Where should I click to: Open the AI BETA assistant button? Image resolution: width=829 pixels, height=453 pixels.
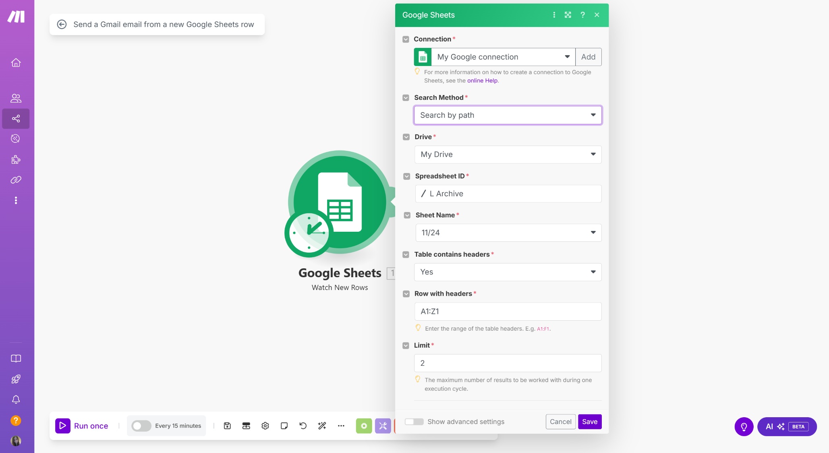787,426
